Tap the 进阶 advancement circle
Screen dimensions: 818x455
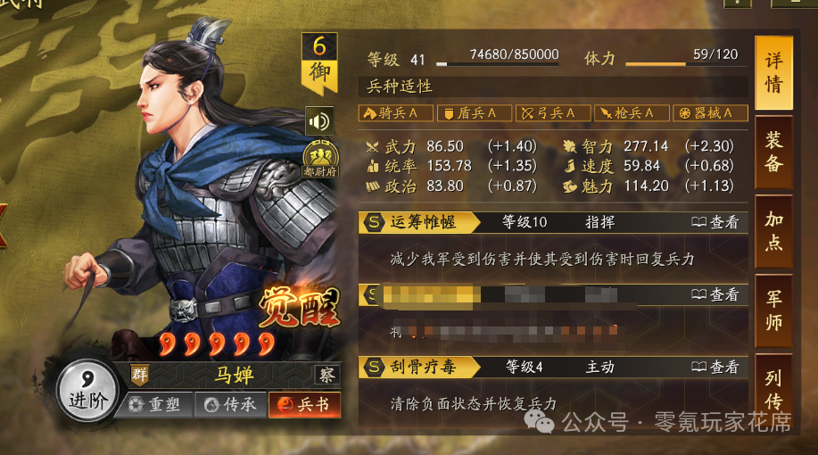tap(87, 391)
